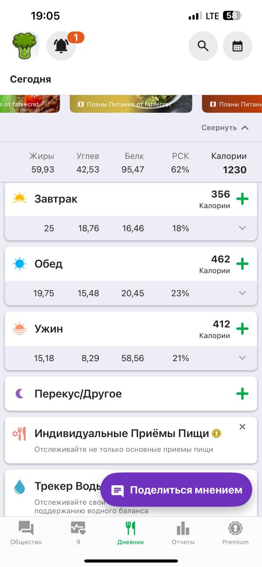The width and height of the screenshot is (262, 567).
Task: Expand the Завтрак details chevron
Action: coord(243,228)
